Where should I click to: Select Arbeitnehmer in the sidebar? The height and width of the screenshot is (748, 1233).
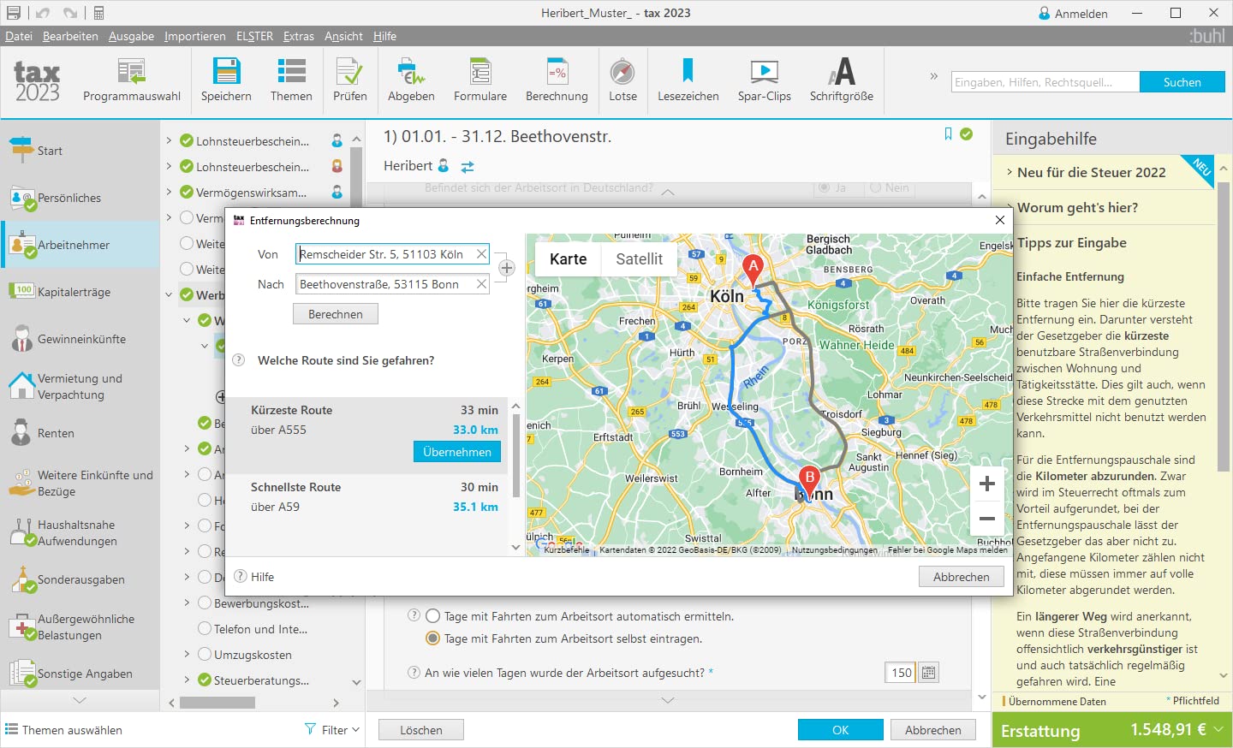80,245
